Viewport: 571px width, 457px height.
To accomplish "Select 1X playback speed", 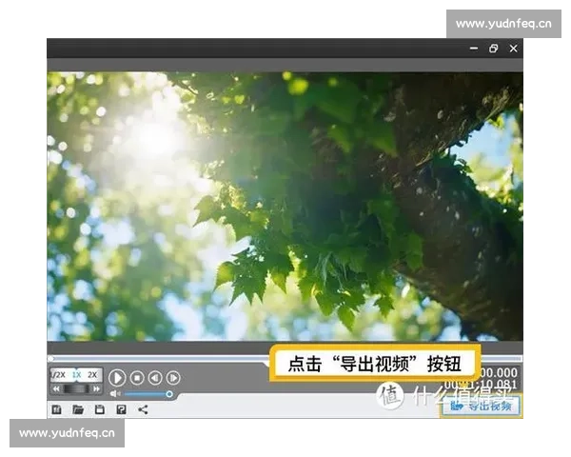I will point(76,375).
